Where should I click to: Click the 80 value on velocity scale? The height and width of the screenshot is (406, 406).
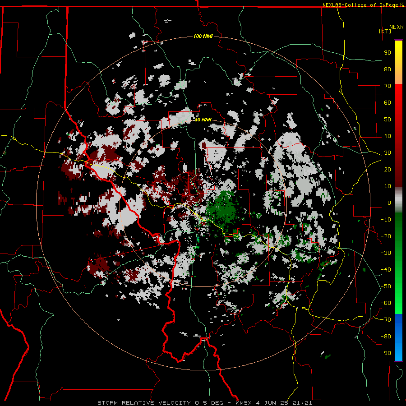pos(388,69)
